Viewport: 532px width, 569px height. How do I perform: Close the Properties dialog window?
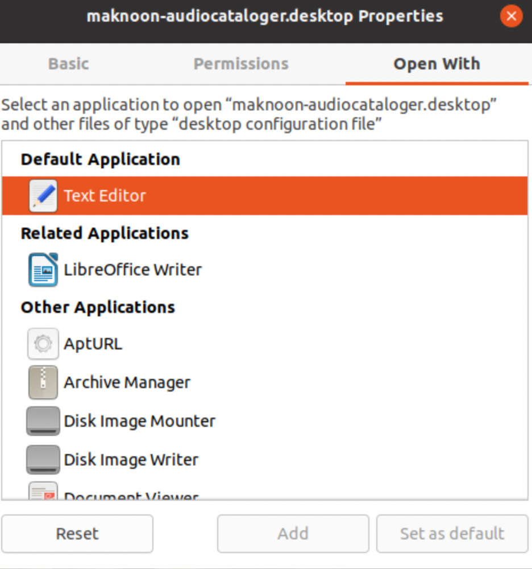coord(511,17)
